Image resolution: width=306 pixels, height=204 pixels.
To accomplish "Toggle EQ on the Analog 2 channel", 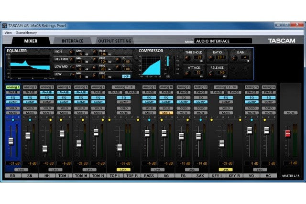I will (x=30, y=97).
